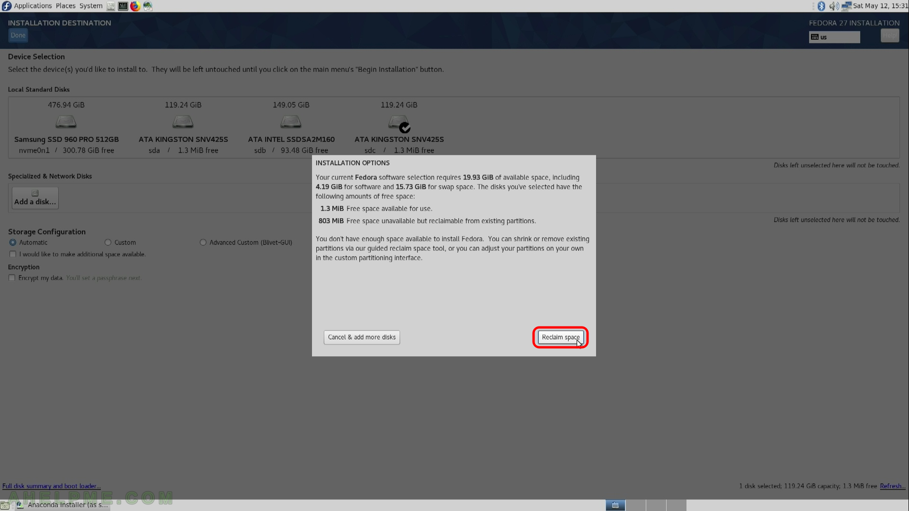Click 'nvme0n1 / 300.78 GiB free' text

tap(66, 150)
